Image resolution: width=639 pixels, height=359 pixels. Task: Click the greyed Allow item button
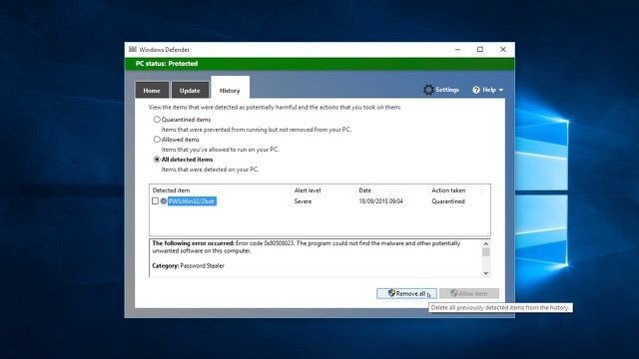click(x=469, y=293)
